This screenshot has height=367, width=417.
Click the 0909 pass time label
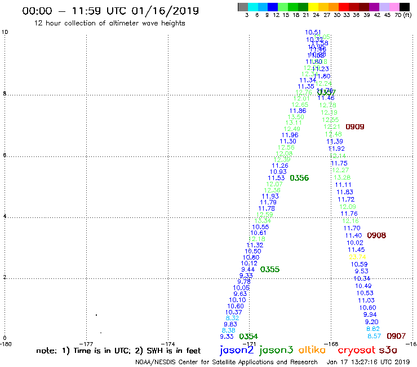pyautogui.click(x=355, y=127)
